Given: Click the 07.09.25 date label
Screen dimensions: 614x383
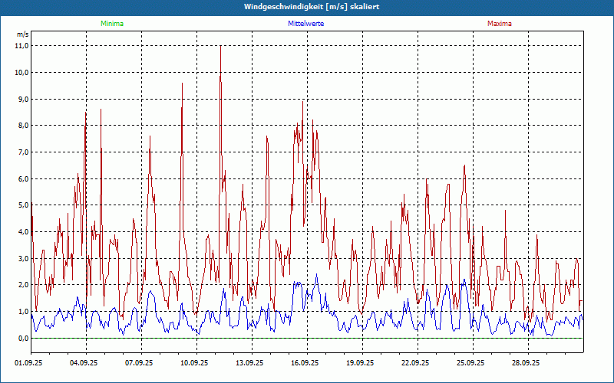Looking at the screenshot, I should [139, 363].
